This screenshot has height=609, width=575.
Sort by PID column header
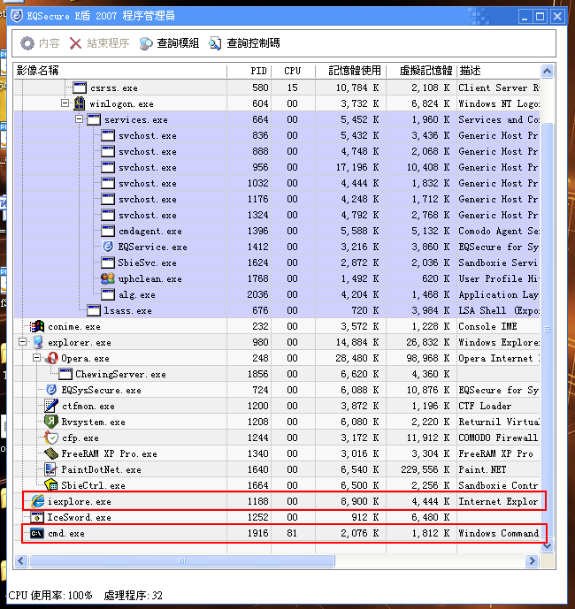tap(249, 71)
